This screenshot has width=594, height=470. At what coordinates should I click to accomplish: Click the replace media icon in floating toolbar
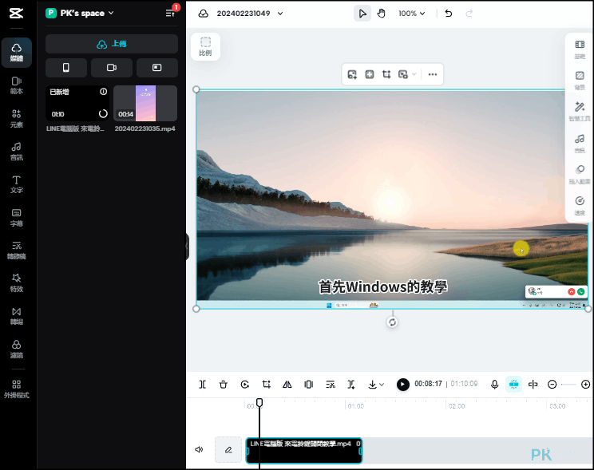tap(352, 74)
